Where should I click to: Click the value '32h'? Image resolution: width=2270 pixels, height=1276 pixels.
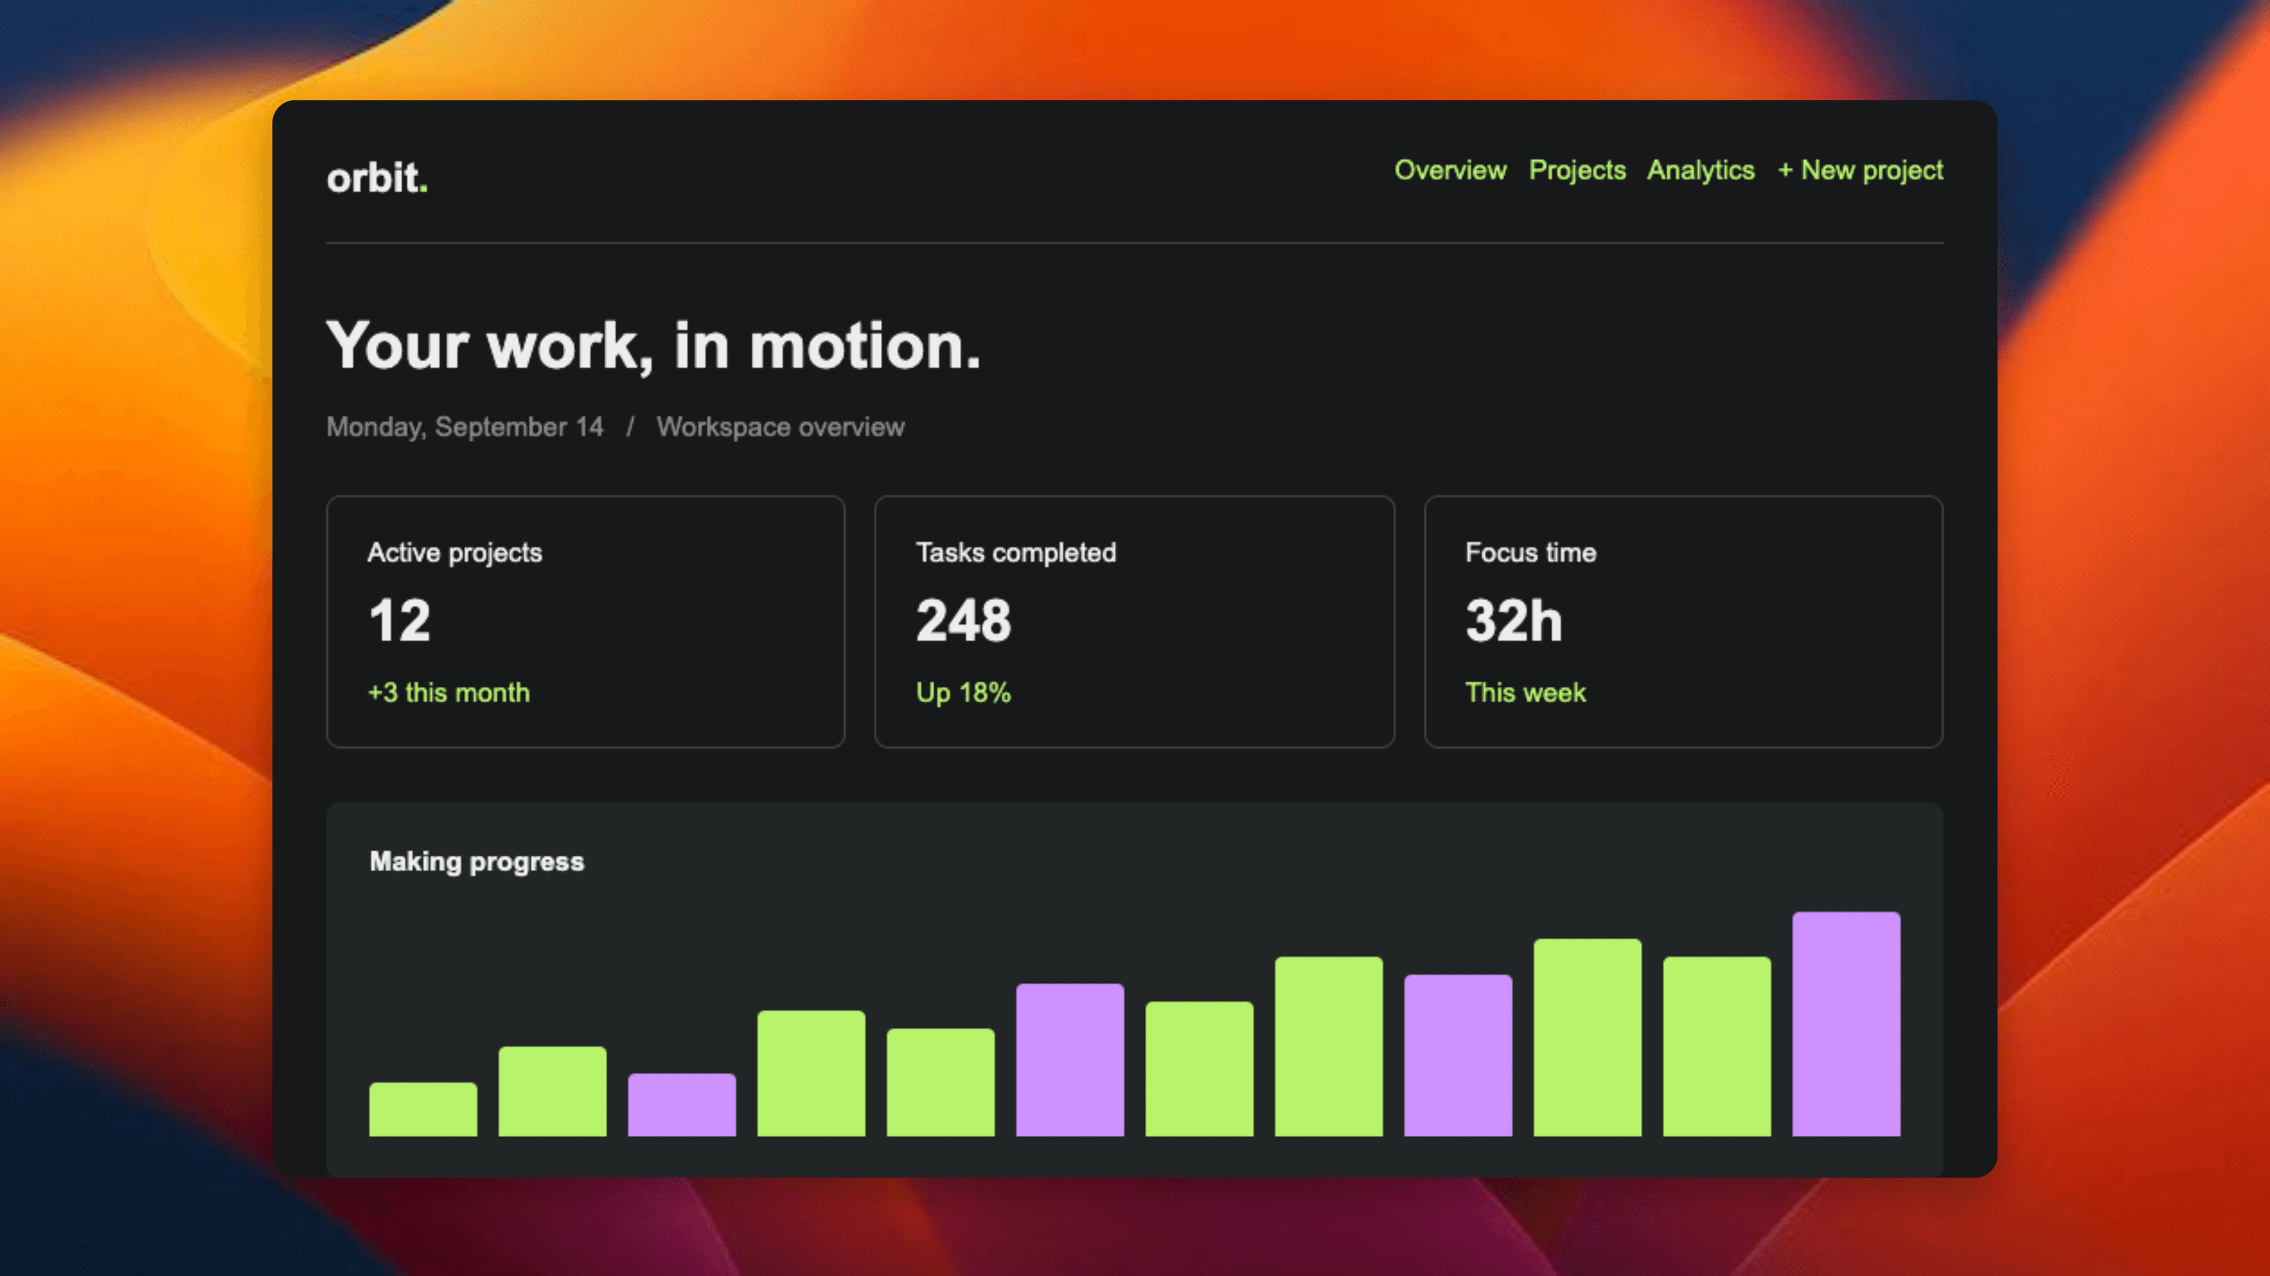[x=1513, y=621]
